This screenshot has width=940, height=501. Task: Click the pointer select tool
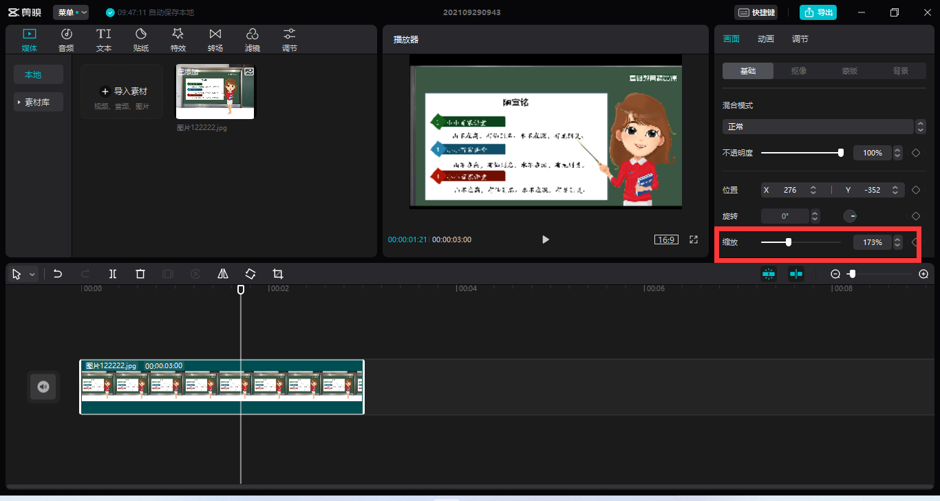pyautogui.click(x=17, y=274)
